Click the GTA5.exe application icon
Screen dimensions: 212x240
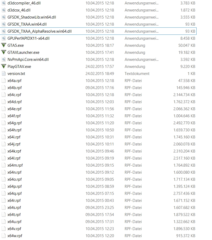pyautogui.click(x=3, y=45)
